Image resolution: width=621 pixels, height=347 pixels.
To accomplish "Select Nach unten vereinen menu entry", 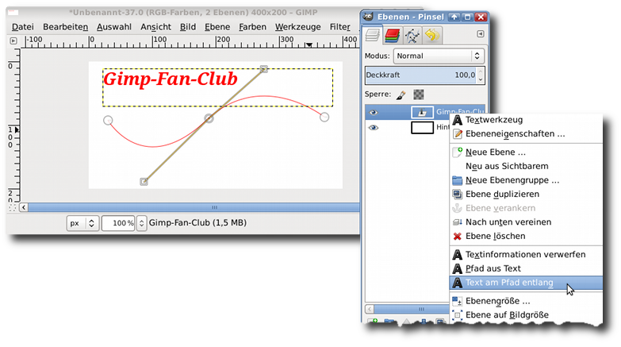I will (x=526, y=222).
